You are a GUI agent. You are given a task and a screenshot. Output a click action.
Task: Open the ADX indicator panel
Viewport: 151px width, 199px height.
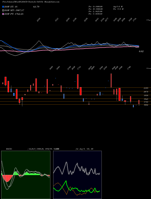[x=77, y=175]
